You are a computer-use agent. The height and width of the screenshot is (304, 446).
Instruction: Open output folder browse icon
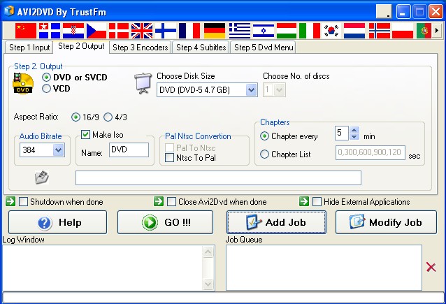pos(42,178)
